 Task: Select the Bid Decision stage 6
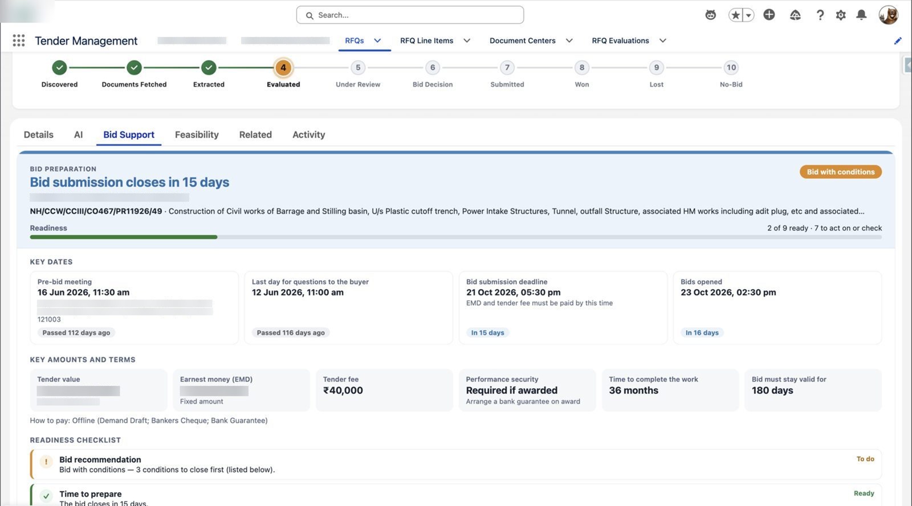[x=433, y=68]
